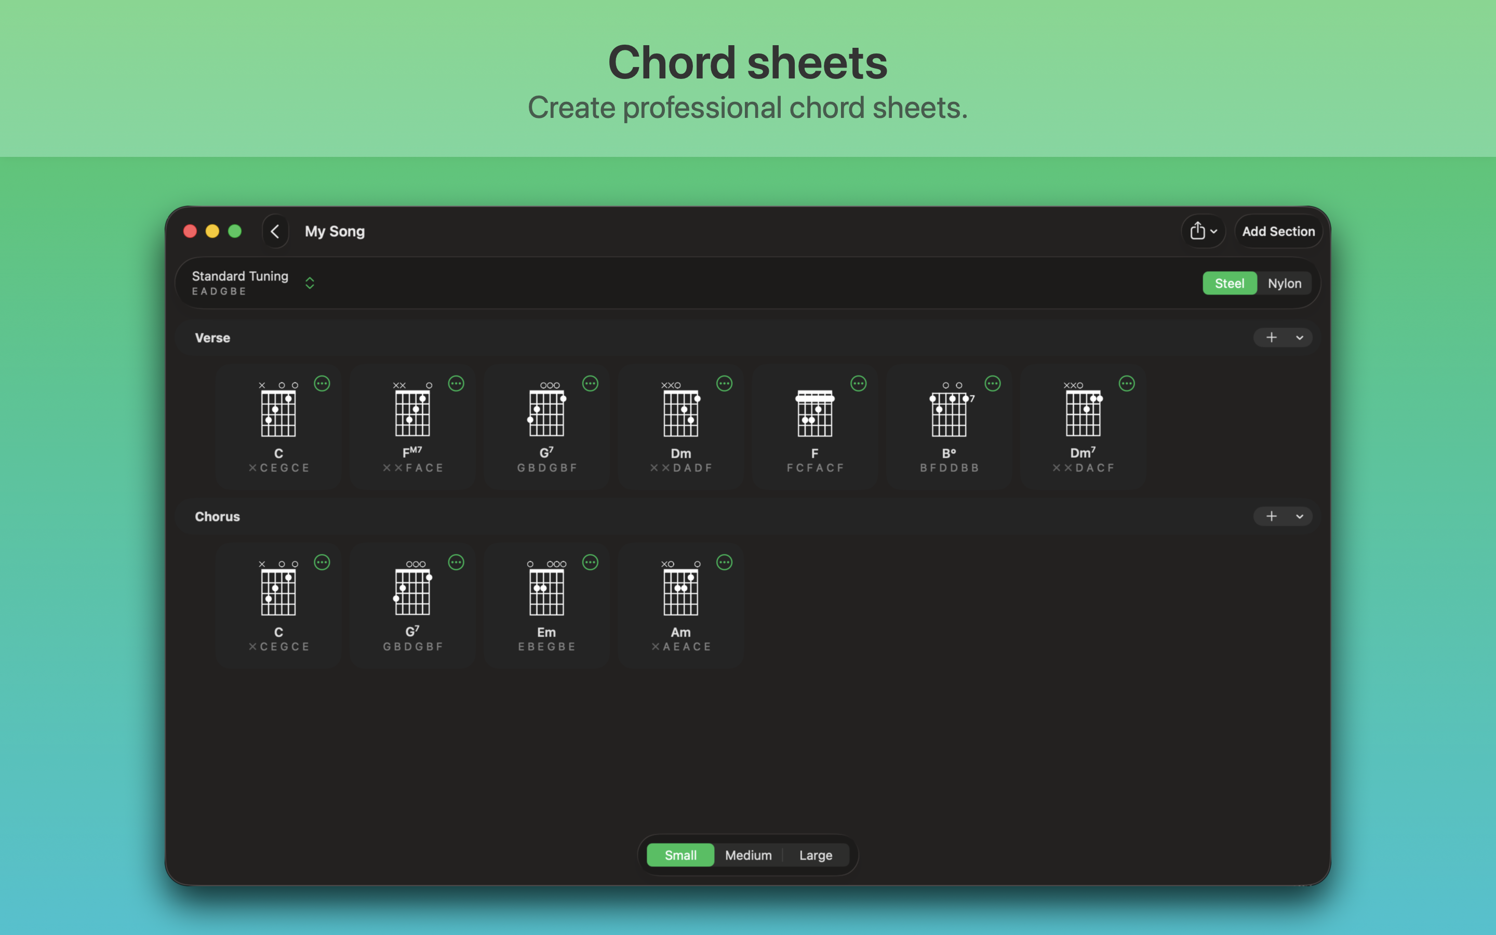The width and height of the screenshot is (1496, 935).
Task: Click the F C F A C F note label
Action: (815, 468)
